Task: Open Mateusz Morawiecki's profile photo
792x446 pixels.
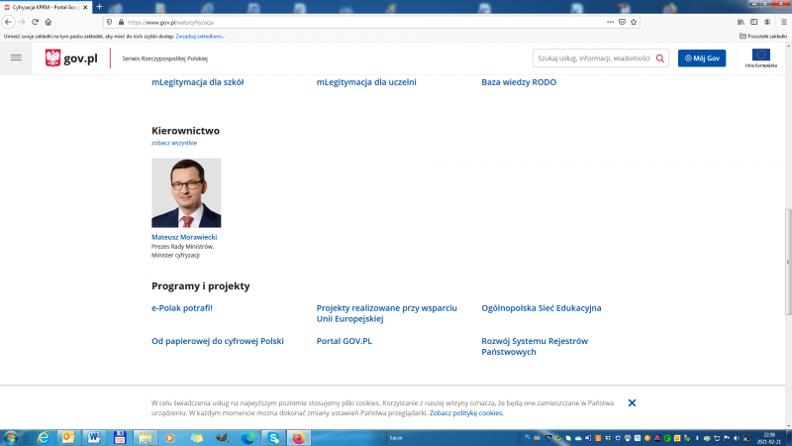Action: 186,193
